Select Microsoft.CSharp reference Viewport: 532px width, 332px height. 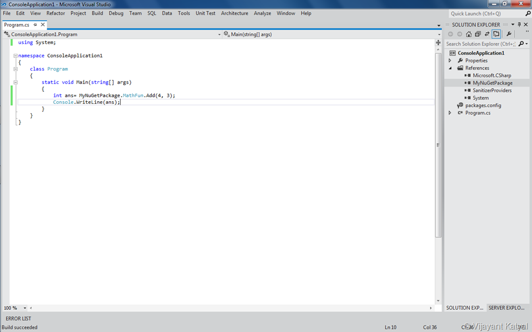click(x=491, y=75)
